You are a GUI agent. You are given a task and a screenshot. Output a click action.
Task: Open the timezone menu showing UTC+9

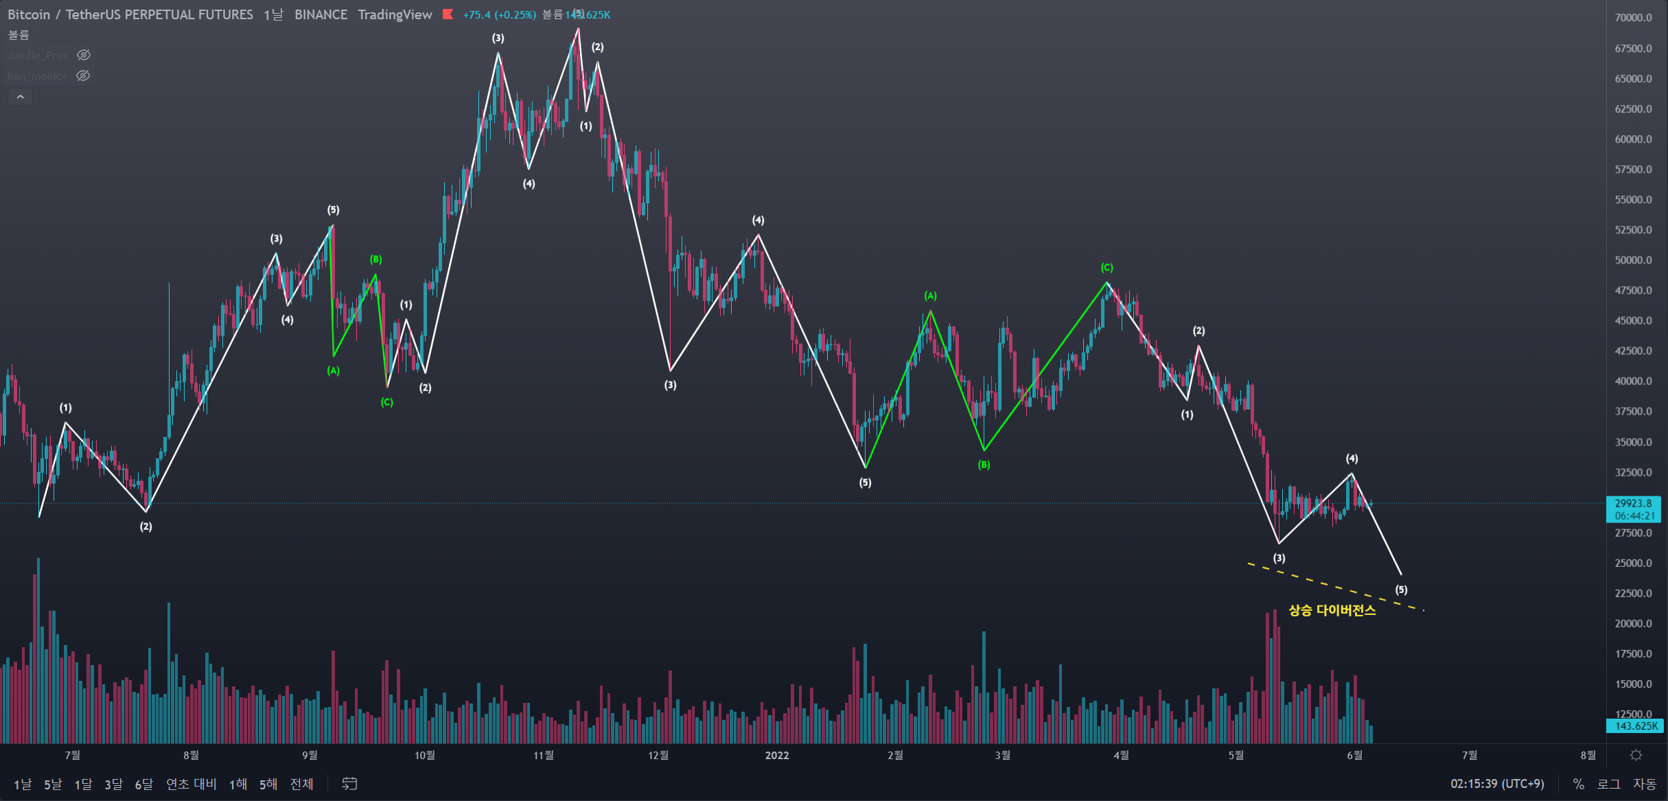(x=1496, y=784)
